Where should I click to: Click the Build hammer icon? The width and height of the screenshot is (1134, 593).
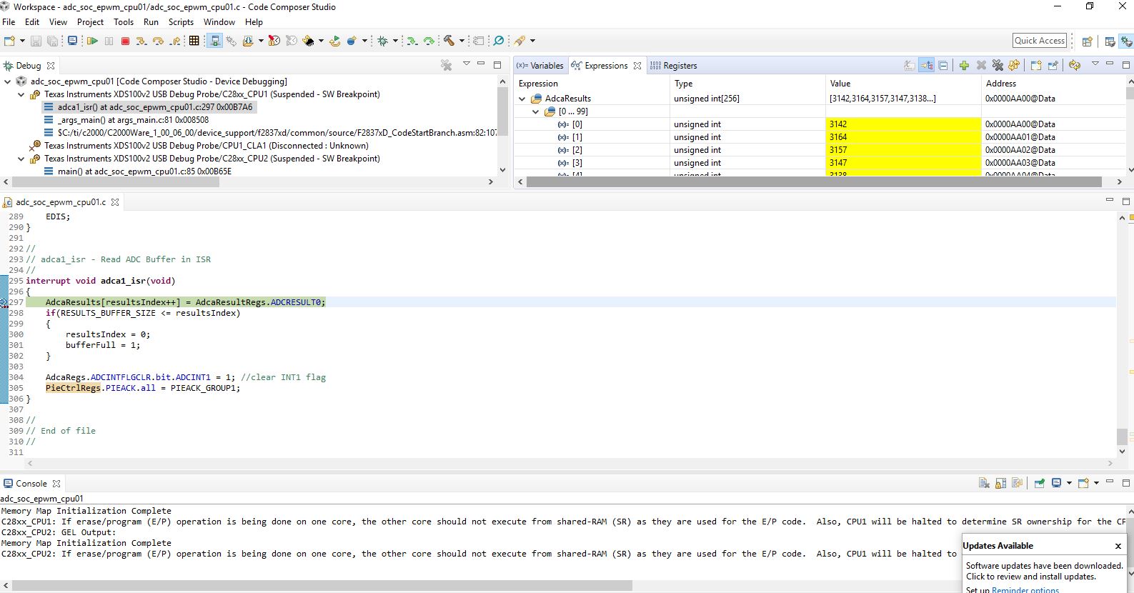click(449, 41)
